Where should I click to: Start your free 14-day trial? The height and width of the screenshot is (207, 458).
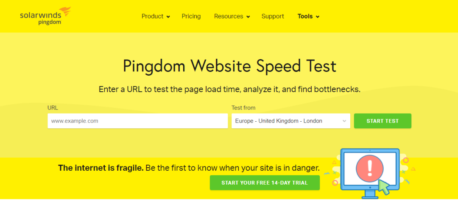pos(265,183)
